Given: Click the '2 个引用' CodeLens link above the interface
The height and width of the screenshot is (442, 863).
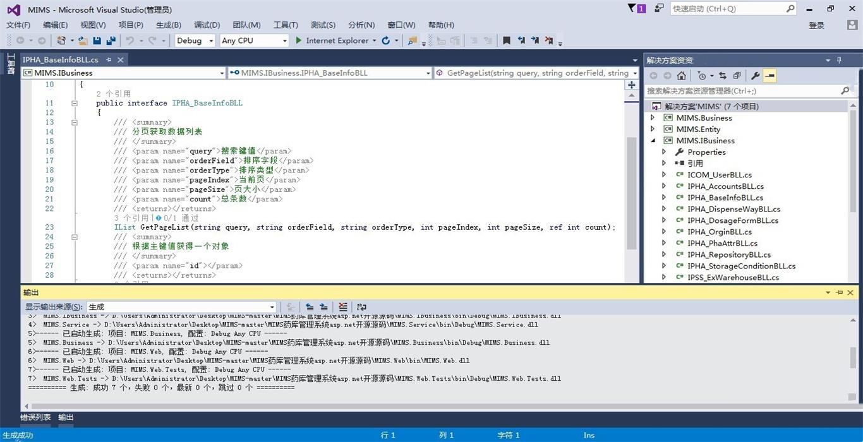Looking at the screenshot, I should 114,93.
